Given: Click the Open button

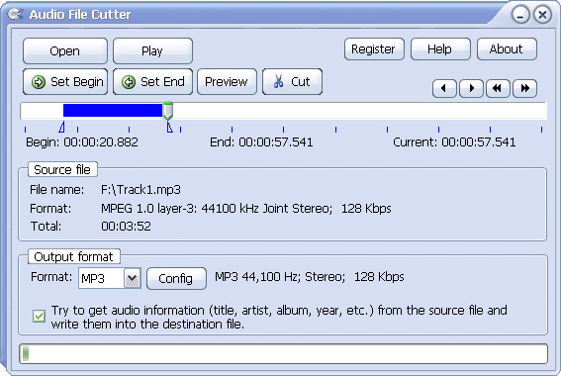Looking at the screenshot, I should [x=65, y=50].
